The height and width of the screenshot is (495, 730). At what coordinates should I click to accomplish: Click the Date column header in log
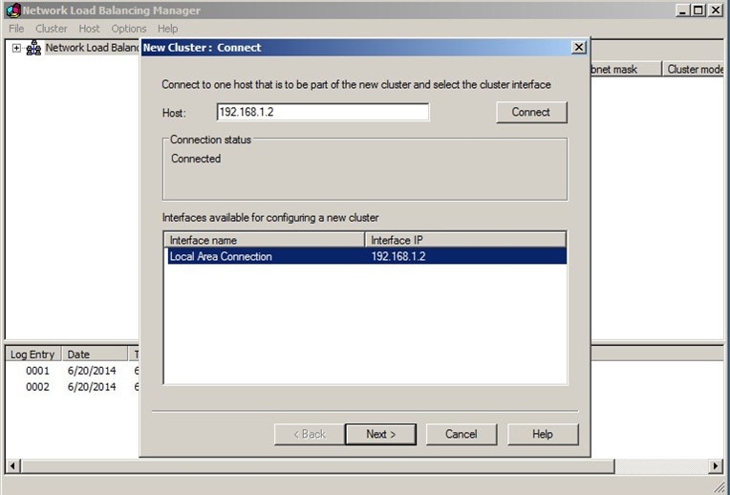pyautogui.click(x=95, y=355)
